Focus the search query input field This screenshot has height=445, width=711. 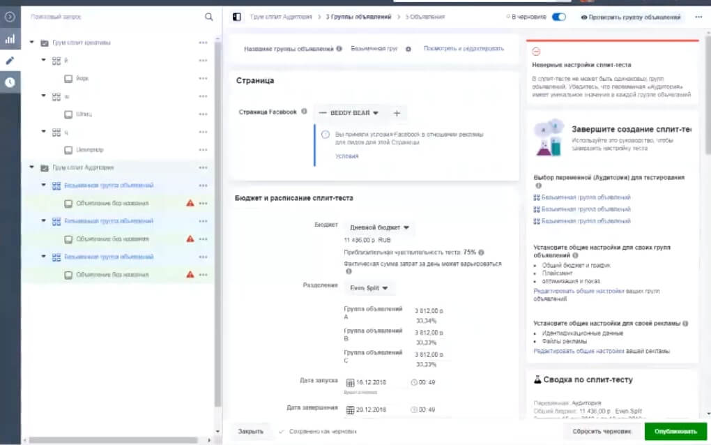click(114, 17)
